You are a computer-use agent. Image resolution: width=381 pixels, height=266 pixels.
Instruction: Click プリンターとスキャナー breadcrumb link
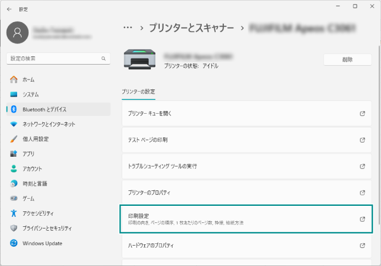pos(192,27)
